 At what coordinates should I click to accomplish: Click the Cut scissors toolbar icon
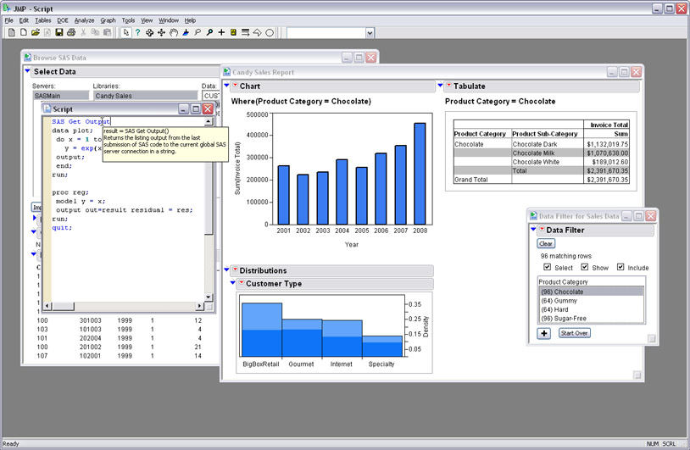click(83, 32)
